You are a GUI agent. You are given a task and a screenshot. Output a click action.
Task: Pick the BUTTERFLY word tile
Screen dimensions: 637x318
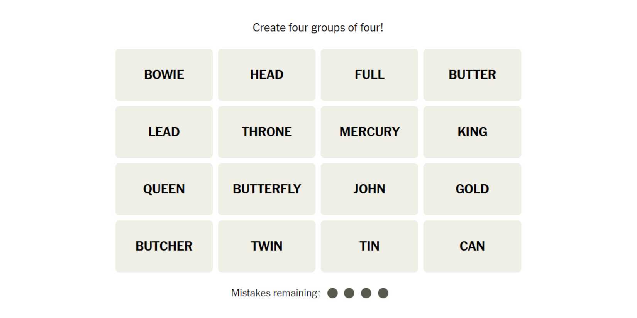coord(266,189)
